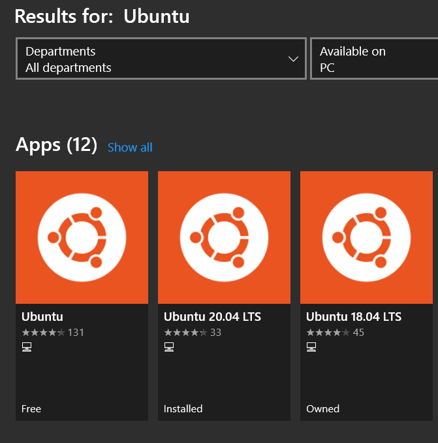
Task: Click the PC device icon under Ubuntu 20.04
Action: (169, 347)
